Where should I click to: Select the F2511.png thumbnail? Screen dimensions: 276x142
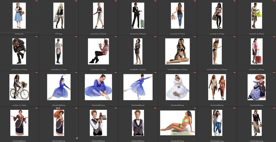coord(59,16)
